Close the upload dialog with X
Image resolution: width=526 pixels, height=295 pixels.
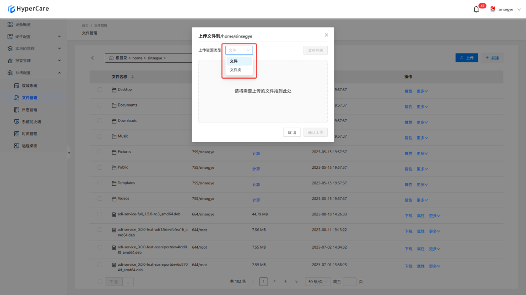[326, 35]
